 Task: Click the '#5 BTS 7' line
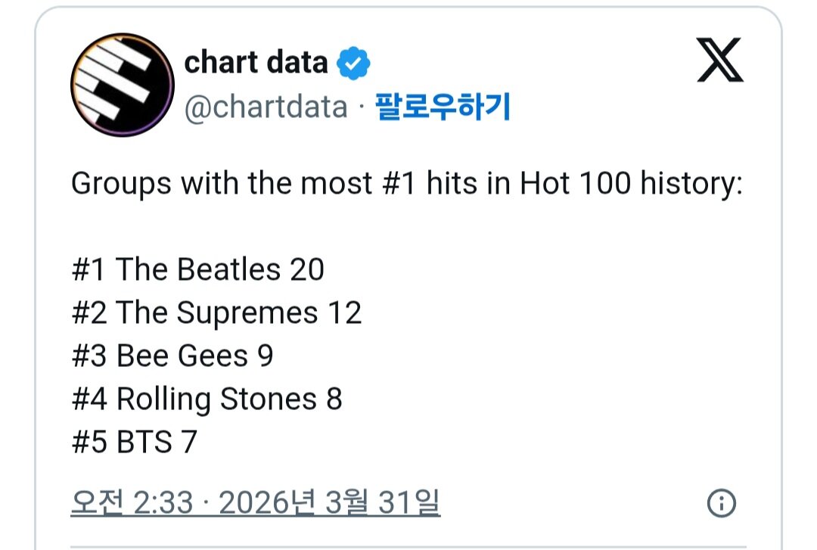pos(134,443)
